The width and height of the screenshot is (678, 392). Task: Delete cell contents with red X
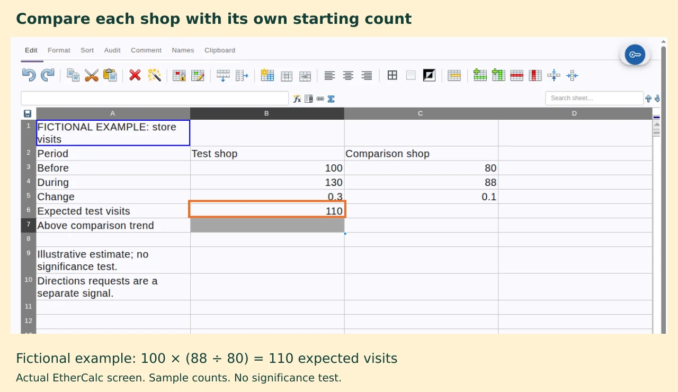[x=135, y=75]
